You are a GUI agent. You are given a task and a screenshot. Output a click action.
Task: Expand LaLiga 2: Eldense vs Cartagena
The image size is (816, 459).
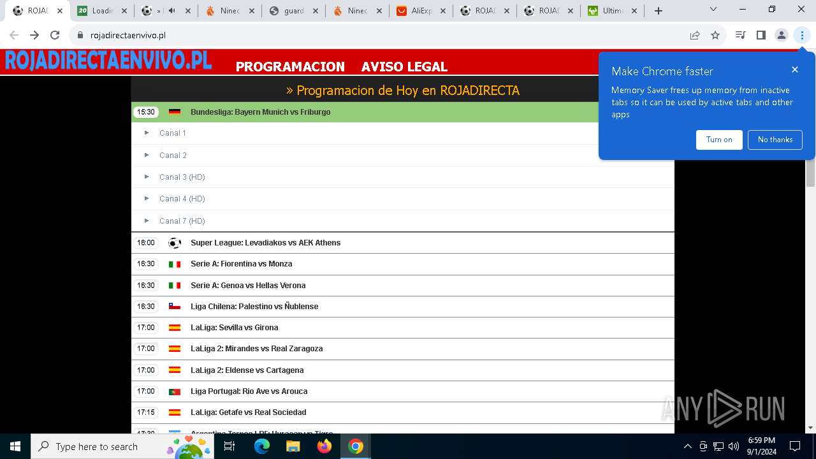pos(403,370)
